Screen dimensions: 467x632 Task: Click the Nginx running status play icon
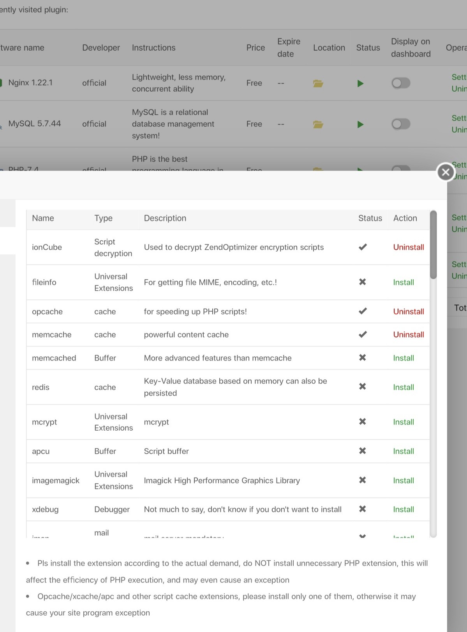(x=360, y=83)
